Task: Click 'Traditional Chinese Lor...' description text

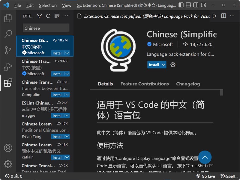Action: [45, 130]
